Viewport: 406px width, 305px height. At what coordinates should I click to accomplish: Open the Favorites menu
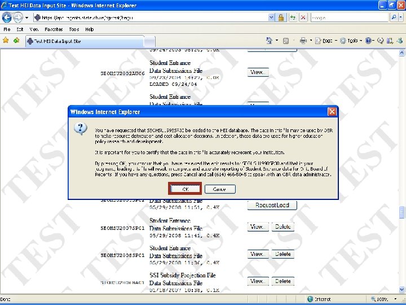[x=54, y=29]
